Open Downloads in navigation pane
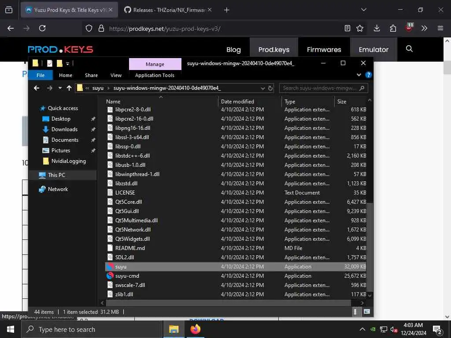This screenshot has width=451, height=338. pyautogui.click(x=64, y=129)
